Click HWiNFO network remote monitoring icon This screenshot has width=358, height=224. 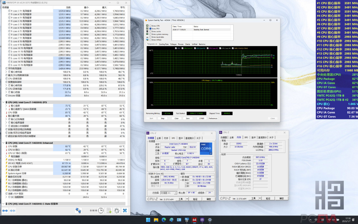click(78, 210)
